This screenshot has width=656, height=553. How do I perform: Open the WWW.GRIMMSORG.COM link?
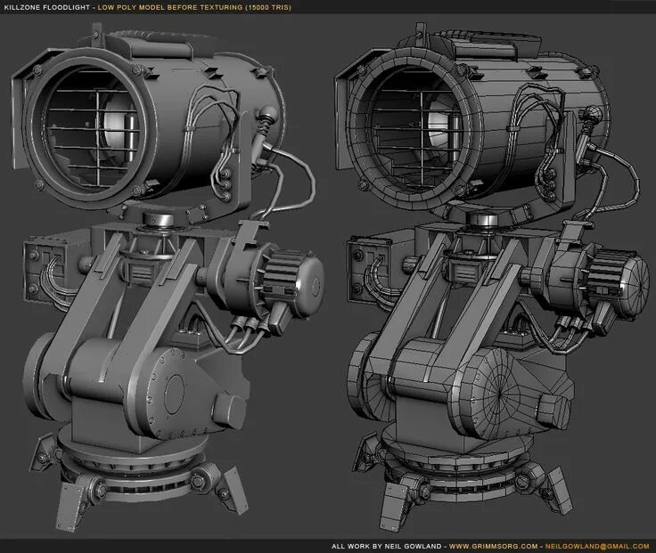click(493, 546)
